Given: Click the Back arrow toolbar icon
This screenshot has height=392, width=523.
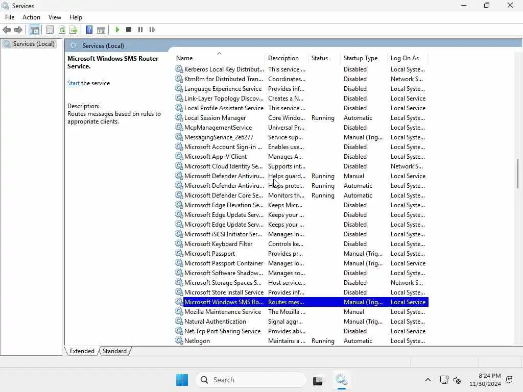Looking at the screenshot, I should (7, 30).
